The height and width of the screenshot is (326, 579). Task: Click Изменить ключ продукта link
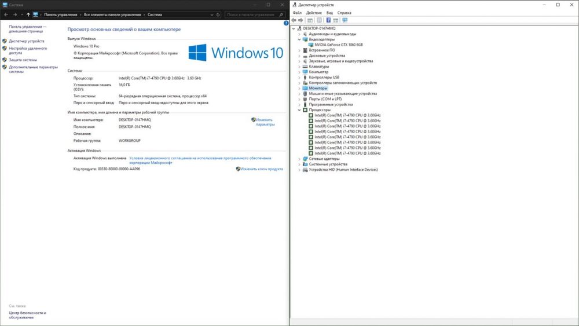point(262,169)
